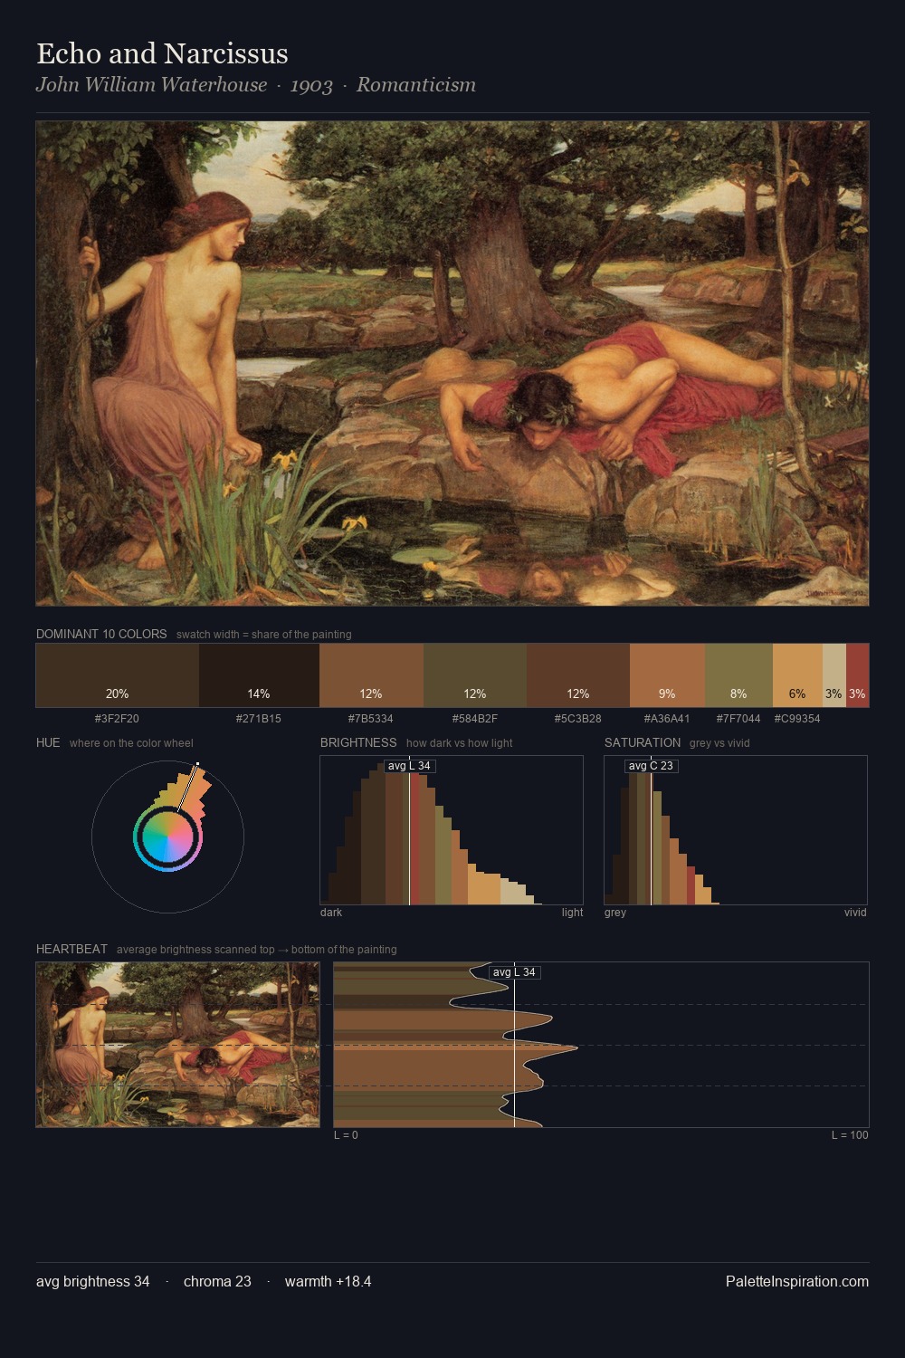Select the hex label #7B5334
The image size is (905, 1358).
pos(371,719)
